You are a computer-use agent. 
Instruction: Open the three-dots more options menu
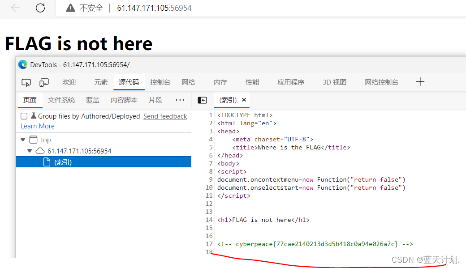tap(180, 100)
